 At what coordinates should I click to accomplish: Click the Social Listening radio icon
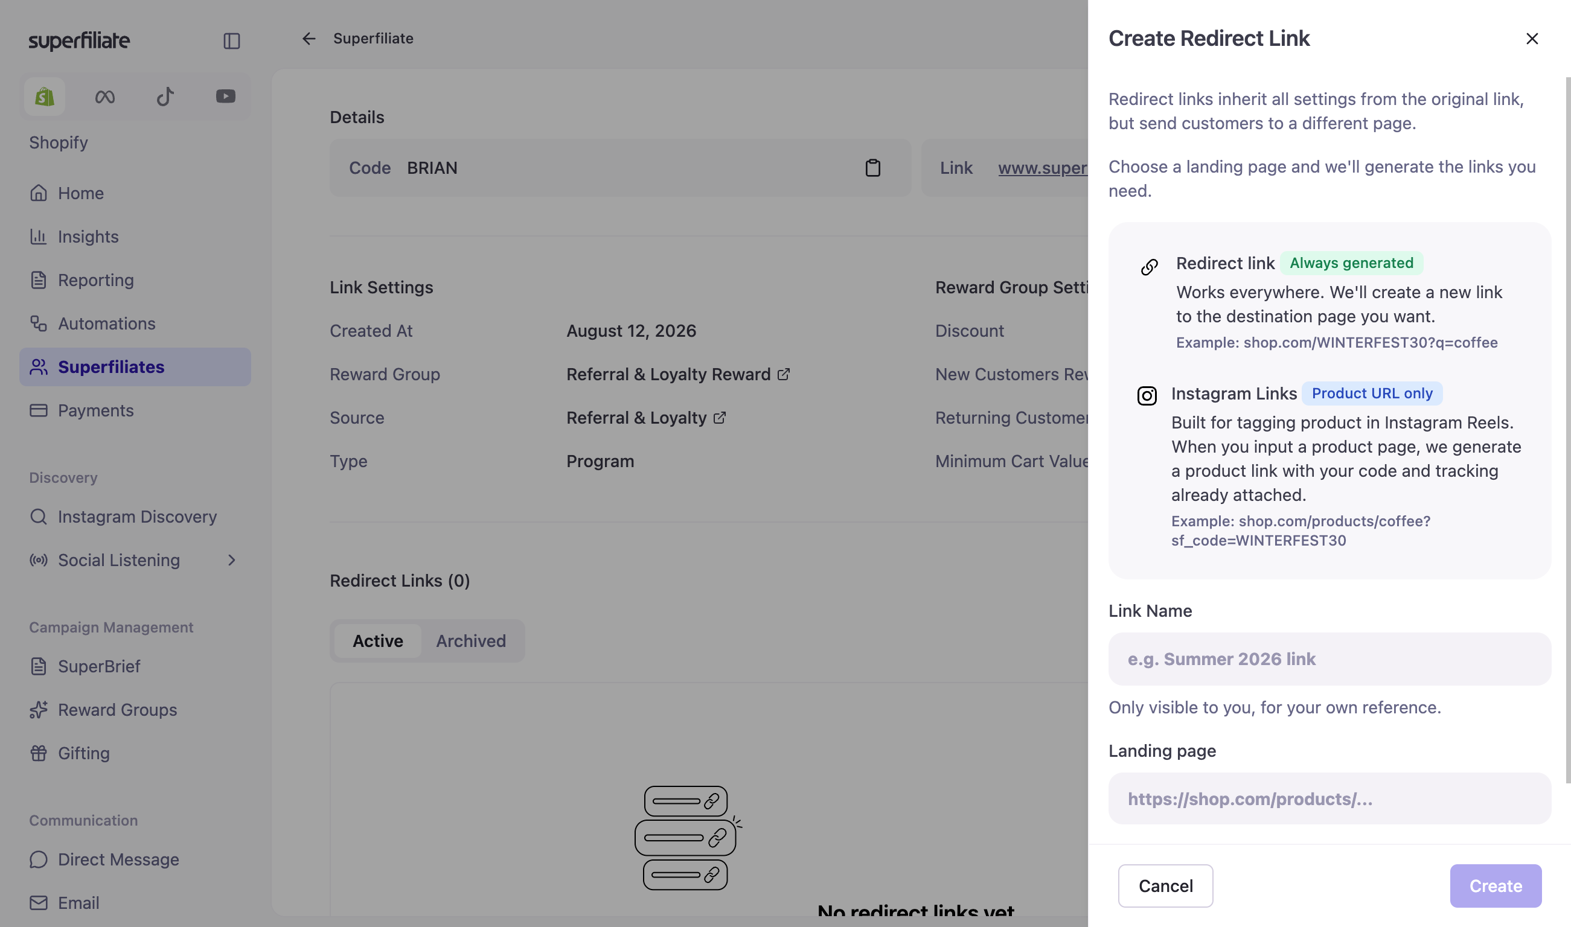(39, 560)
